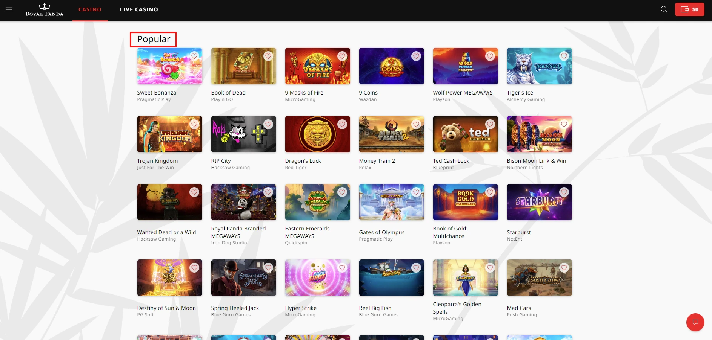Screen dimensions: 712x340
Task: Click Reel Big Fish title
Action: point(375,308)
